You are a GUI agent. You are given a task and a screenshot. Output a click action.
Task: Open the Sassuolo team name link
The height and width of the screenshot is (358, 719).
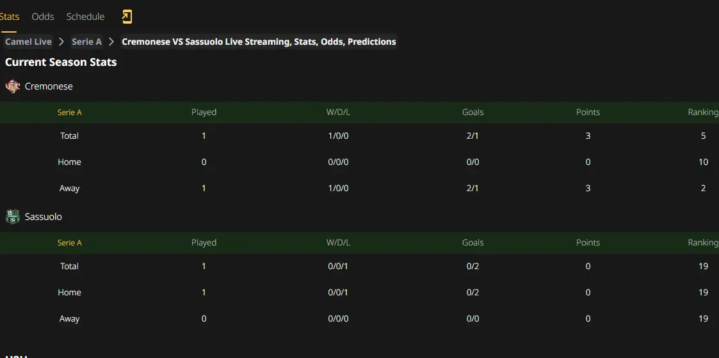(43, 217)
